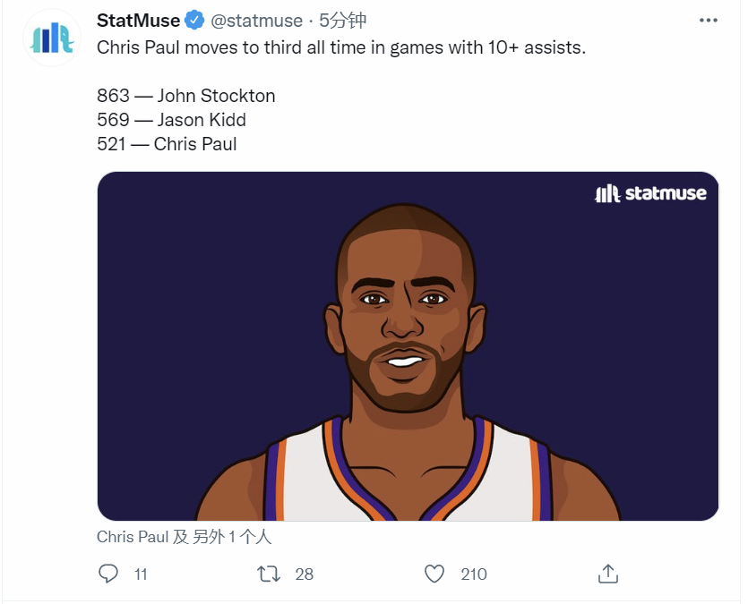The width and height of the screenshot is (748, 604).
Task: Click the tagged people label 'Chris Paul 及 另外 1 个人'
Action: click(185, 537)
